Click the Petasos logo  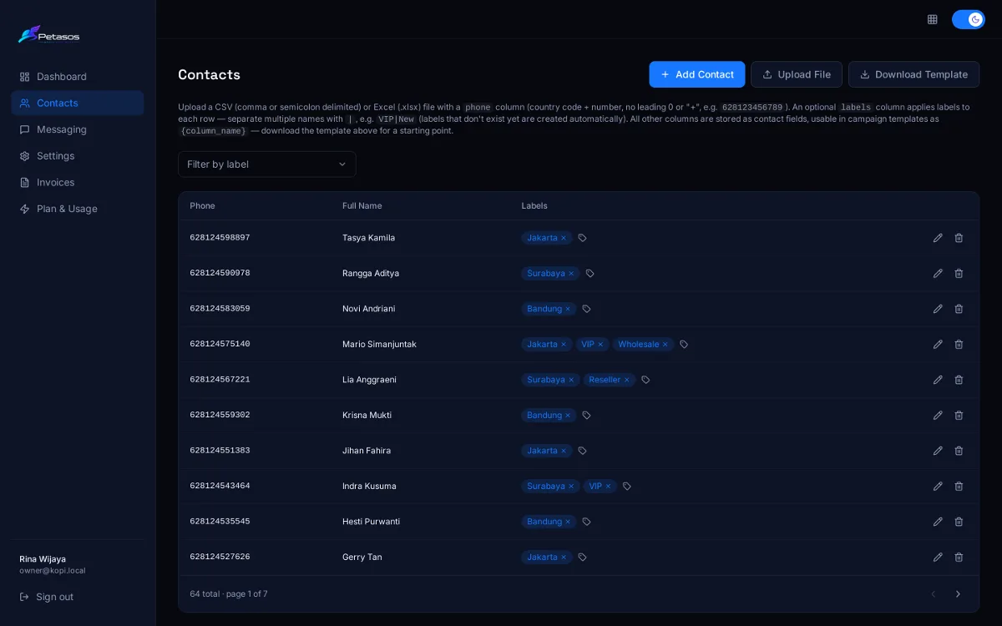(48, 35)
